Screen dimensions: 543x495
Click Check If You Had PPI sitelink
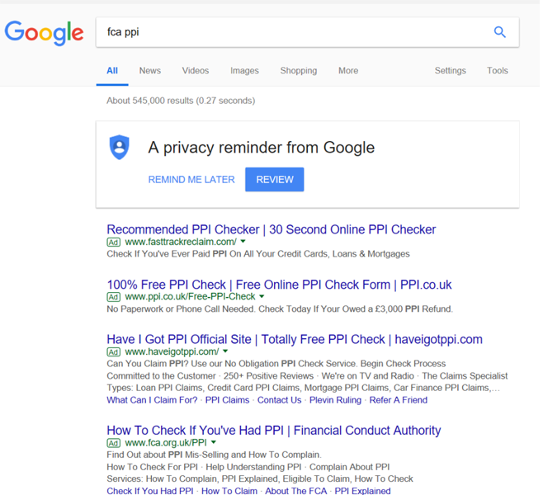point(150,491)
